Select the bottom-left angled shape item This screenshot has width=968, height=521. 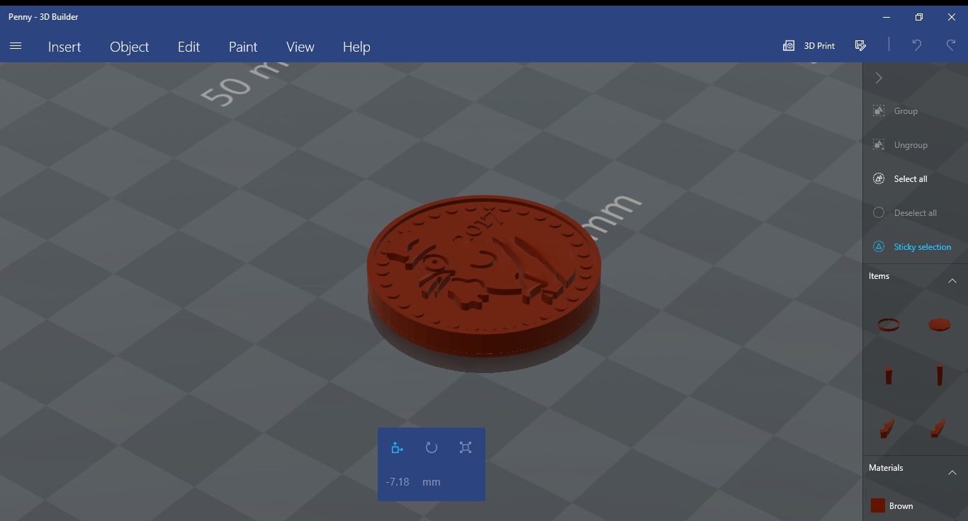pyautogui.click(x=887, y=428)
